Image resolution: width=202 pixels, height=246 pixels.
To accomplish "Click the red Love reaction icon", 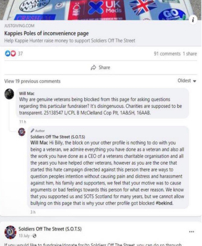I will 13,53.
